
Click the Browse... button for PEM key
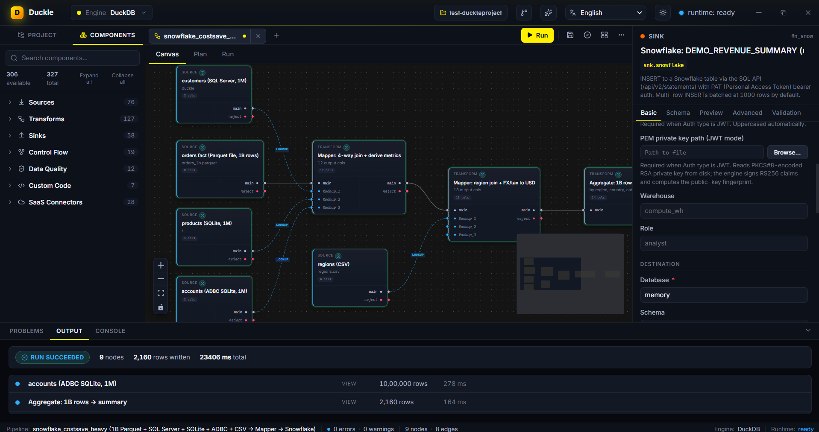pyautogui.click(x=787, y=152)
